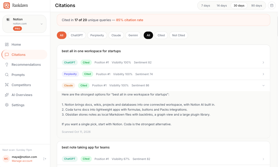
Task: Select the 90 days range
Action: [x=257, y=5]
